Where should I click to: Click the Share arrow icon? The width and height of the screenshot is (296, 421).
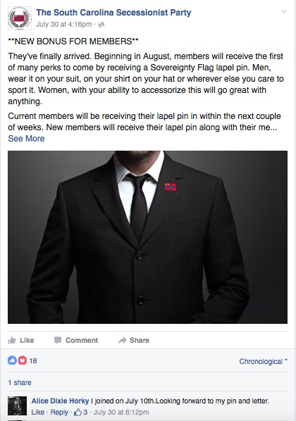point(123,341)
